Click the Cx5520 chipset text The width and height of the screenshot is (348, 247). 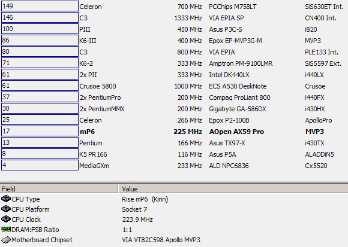[x=316, y=166]
